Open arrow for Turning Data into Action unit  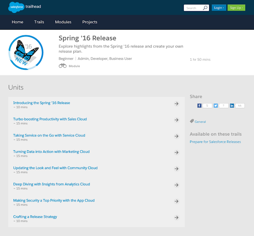tap(177, 152)
